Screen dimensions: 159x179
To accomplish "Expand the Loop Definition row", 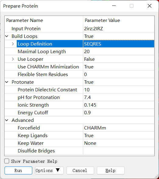I will pos(13,44).
